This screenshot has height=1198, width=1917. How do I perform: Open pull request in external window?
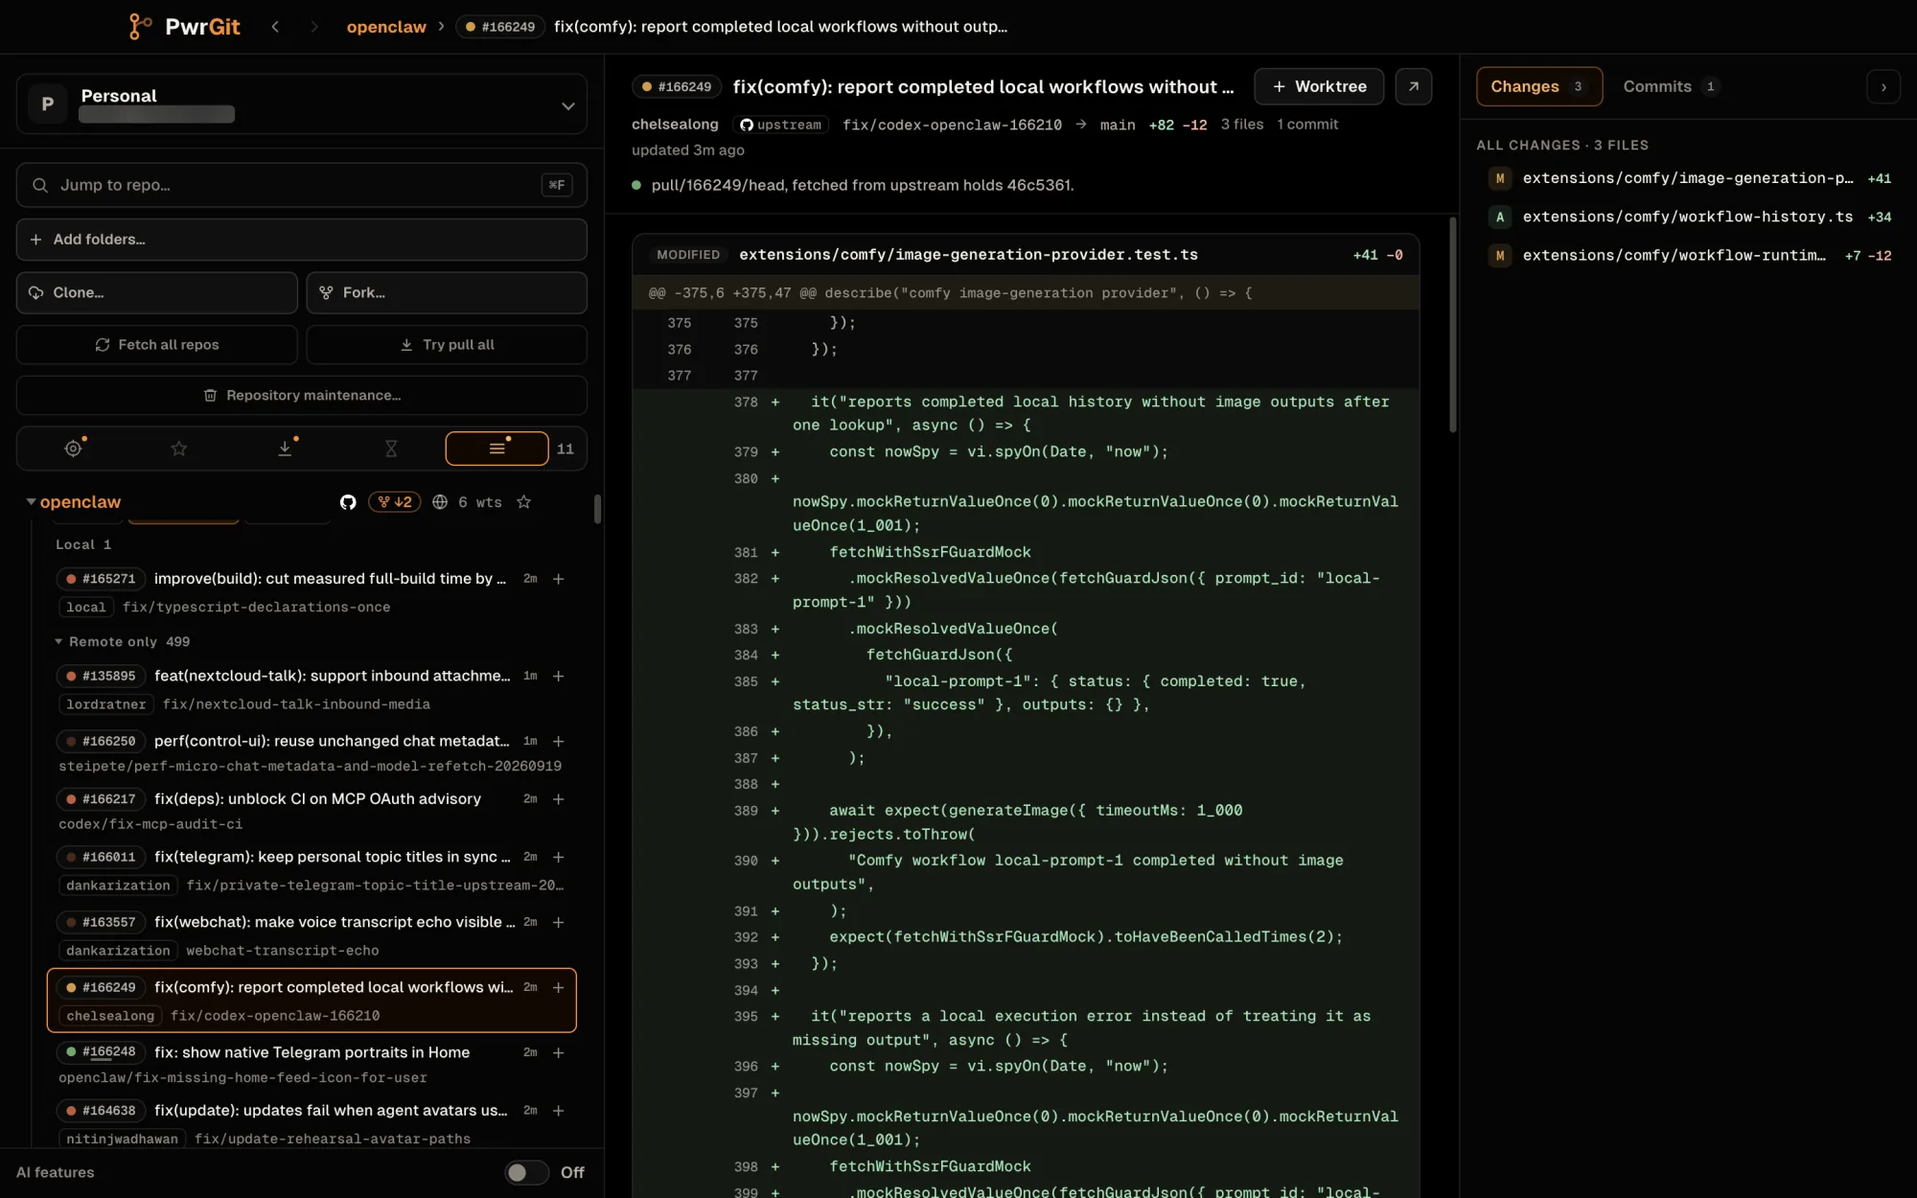click(x=1413, y=86)
